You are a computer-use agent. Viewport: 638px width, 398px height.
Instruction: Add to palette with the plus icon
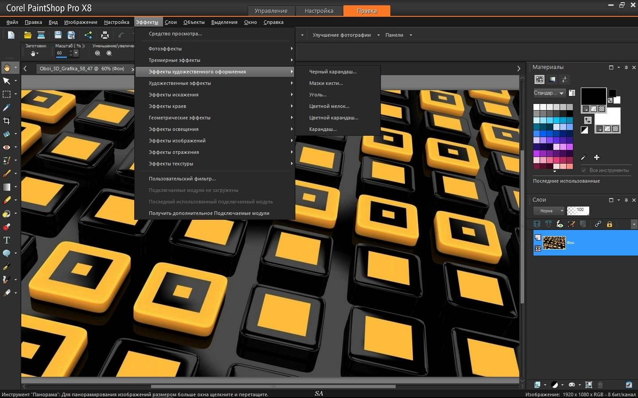tap(597, 157)
